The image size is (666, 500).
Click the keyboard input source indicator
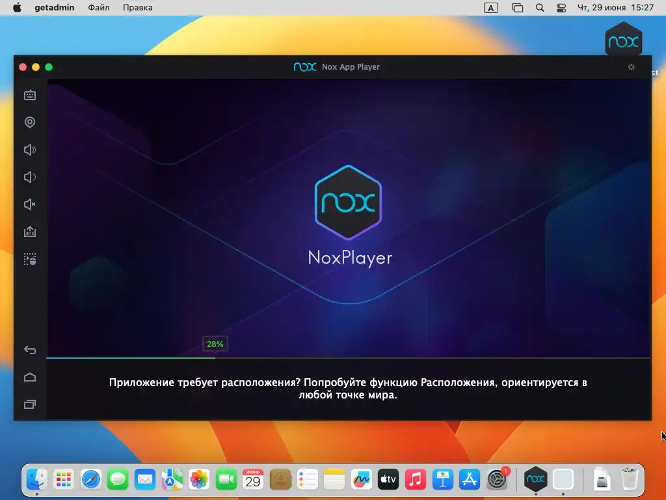click(x=490, y=8)
